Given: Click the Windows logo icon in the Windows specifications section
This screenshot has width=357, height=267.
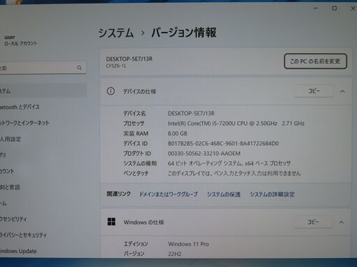Looking at the screenshot, I should click(112, 222).
